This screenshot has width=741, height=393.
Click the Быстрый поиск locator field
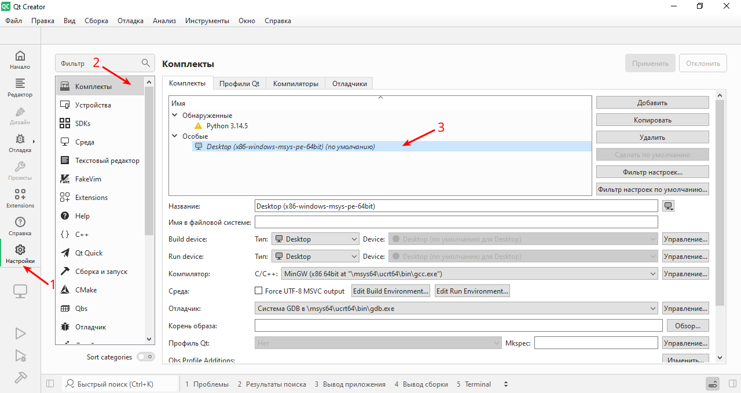[119, 384]
